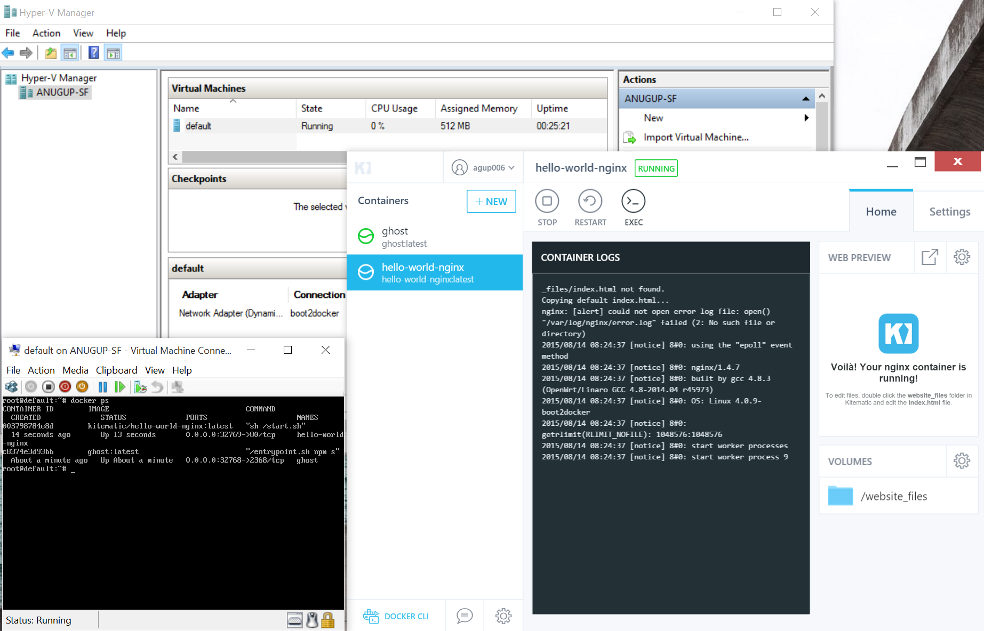
Task: Sort by Assigned Memory column header
Action: coord(483,108)
